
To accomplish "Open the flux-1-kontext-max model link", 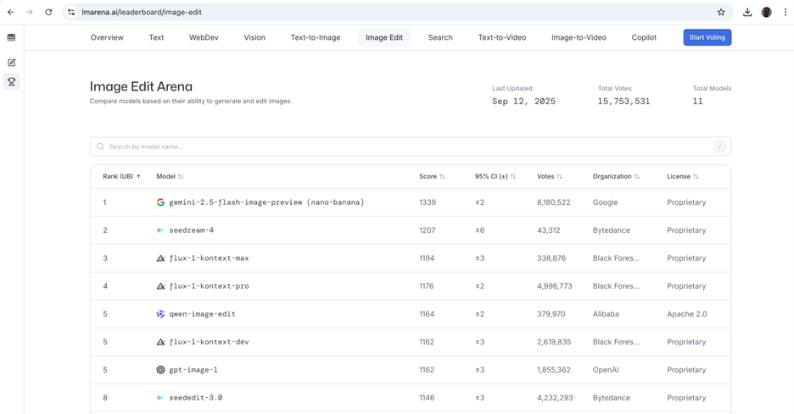I will [x=209, y=258].
